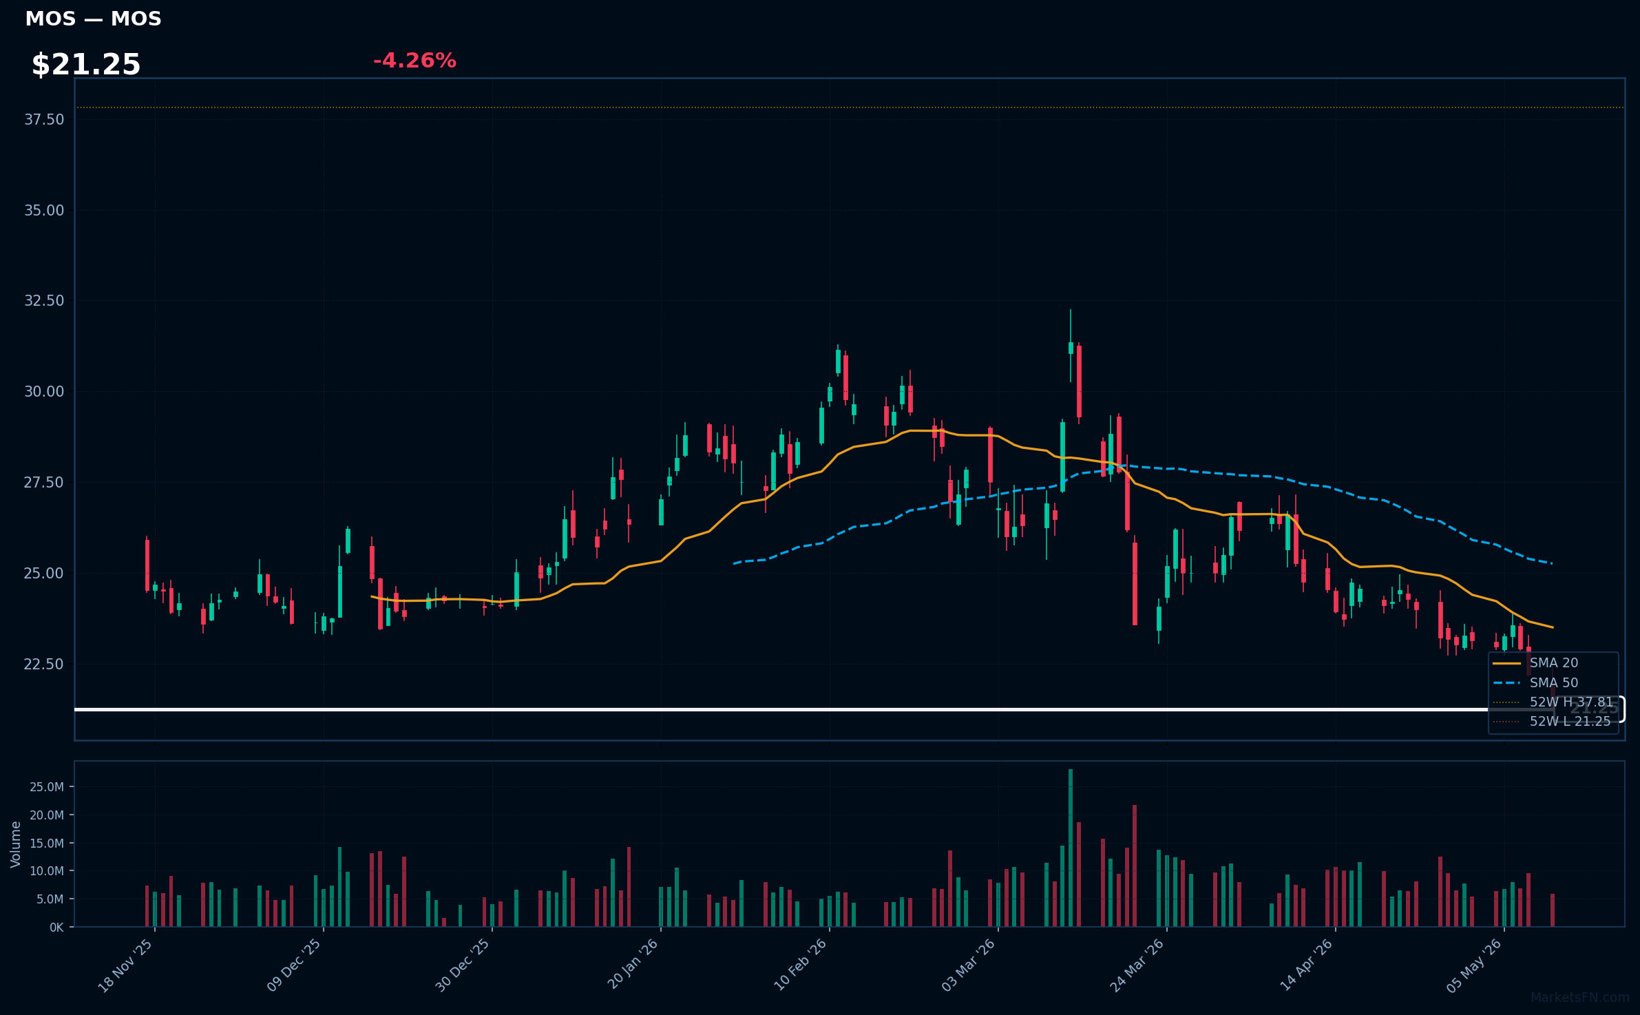Click the 18 Nov '25 date label
Image resolution: width=1640 pixels, height=1015 pixels.
coord(125,965)
